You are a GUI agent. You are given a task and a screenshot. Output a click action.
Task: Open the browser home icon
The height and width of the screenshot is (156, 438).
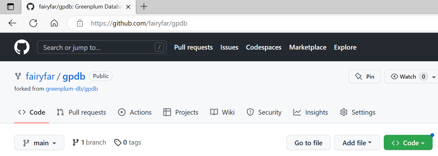54,23
